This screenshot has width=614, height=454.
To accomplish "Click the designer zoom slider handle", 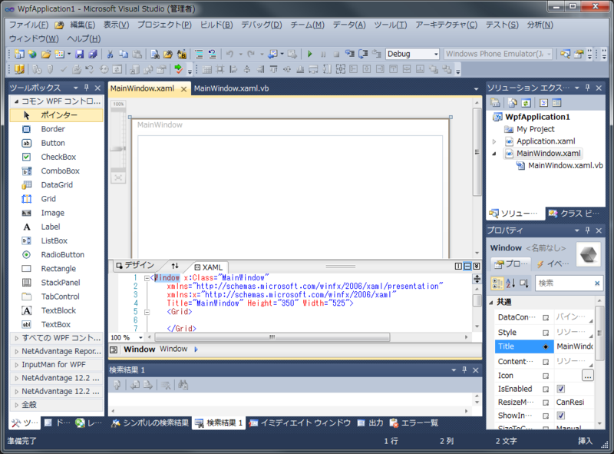I will [x=118, y=148].
